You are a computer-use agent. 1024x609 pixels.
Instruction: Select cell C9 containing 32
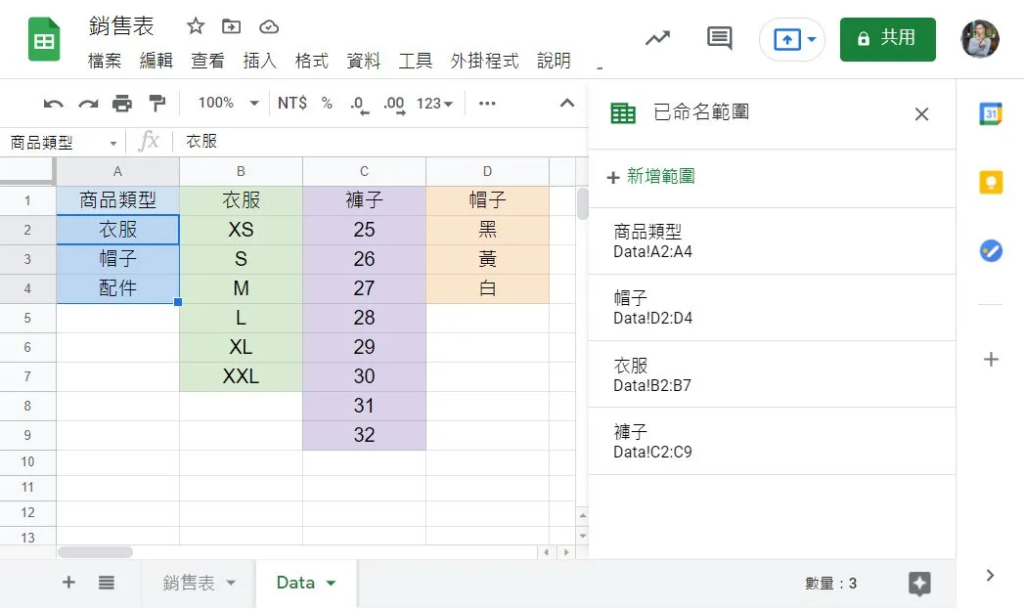tap(365, 435)
